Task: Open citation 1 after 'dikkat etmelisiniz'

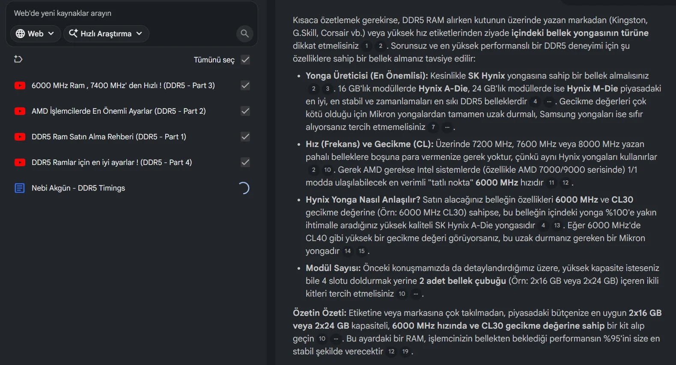Action: tap(366, 46)
